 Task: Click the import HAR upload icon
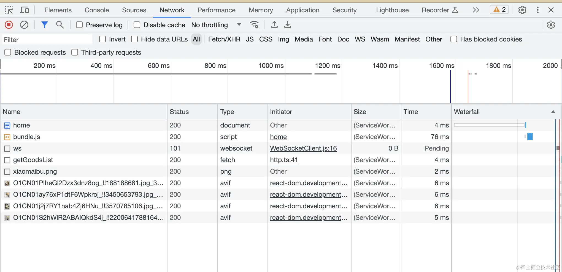[x=274, y=25]
